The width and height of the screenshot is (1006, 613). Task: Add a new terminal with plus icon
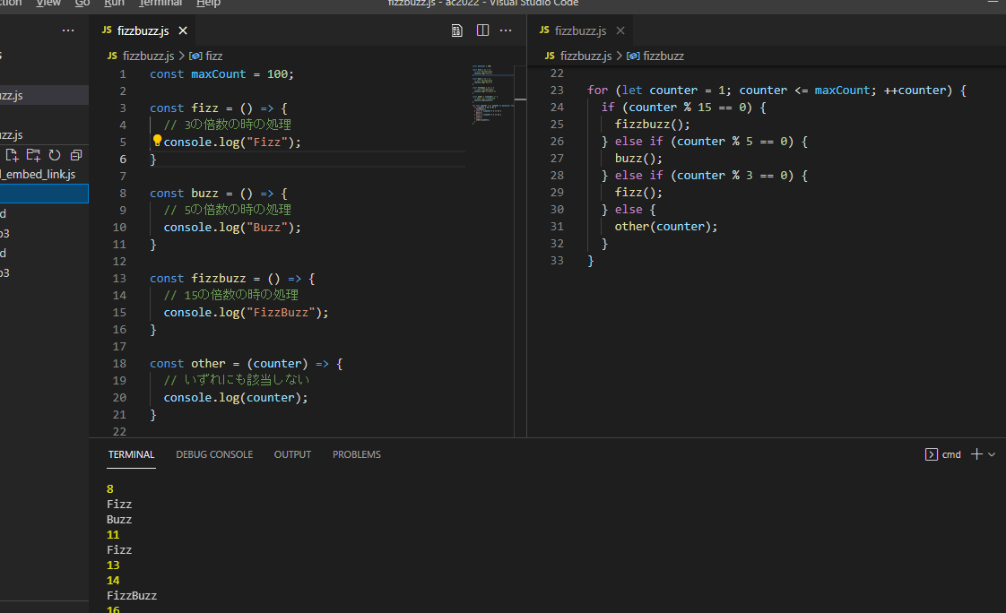point(976,454)
